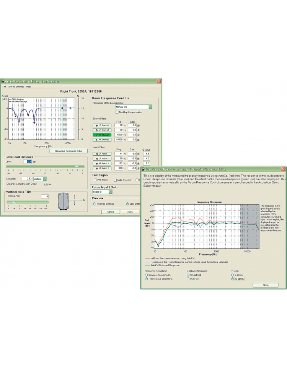
Task: Adjust the Level slider handle
Action: (77, 167)
